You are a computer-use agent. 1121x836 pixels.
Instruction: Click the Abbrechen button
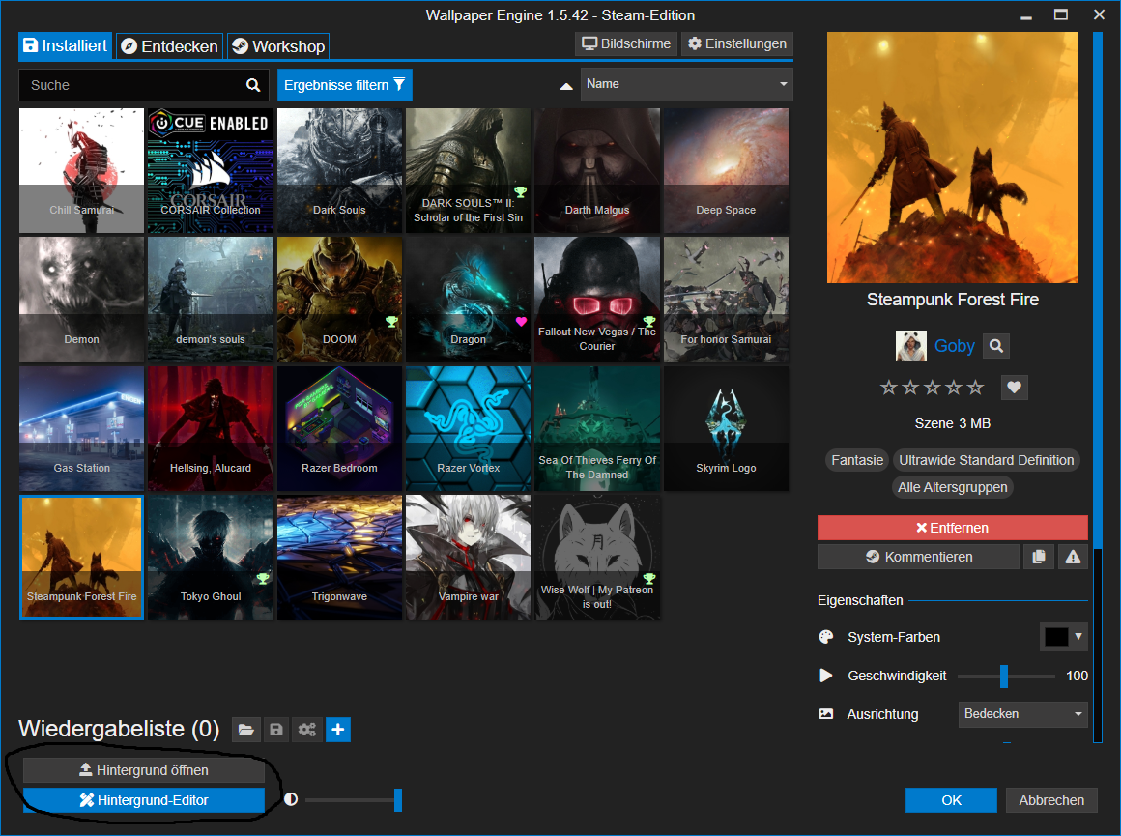click(1051, 800)
